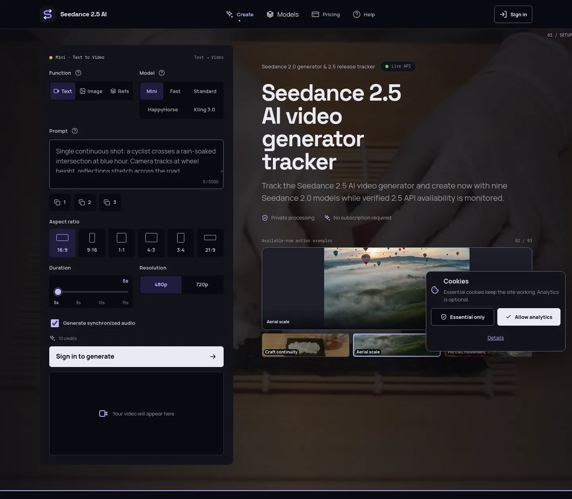This screenshot has width=572, height=499.
Task: Click "Mini · Text to Video" status text
Action: coord(80,57)
